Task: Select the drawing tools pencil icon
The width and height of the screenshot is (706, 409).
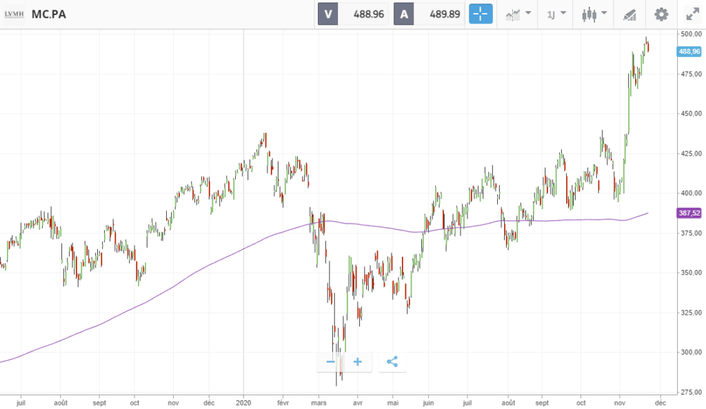Action: (629, 15)
